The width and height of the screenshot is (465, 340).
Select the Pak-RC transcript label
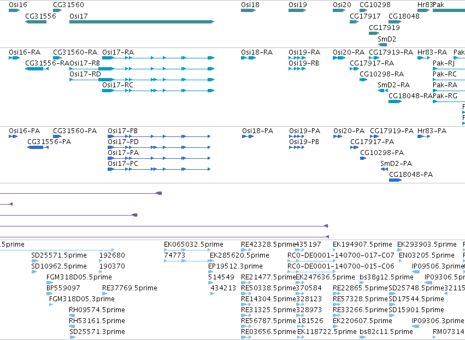click(445, 74)
